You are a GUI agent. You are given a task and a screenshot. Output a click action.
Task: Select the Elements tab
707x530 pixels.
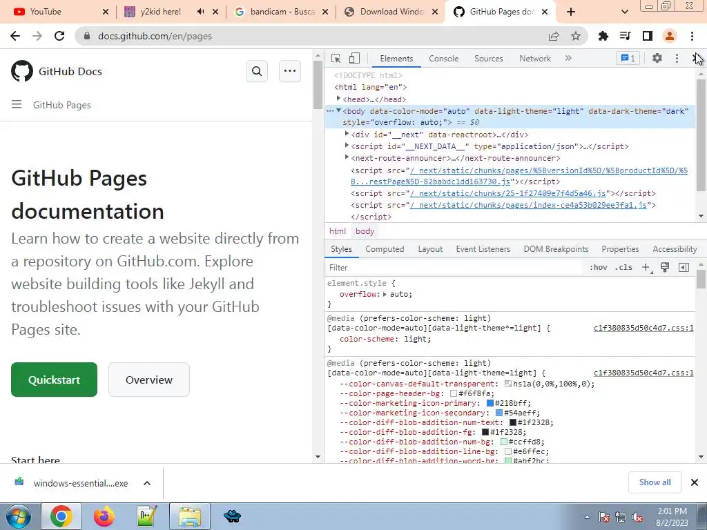tap(396, 58)
